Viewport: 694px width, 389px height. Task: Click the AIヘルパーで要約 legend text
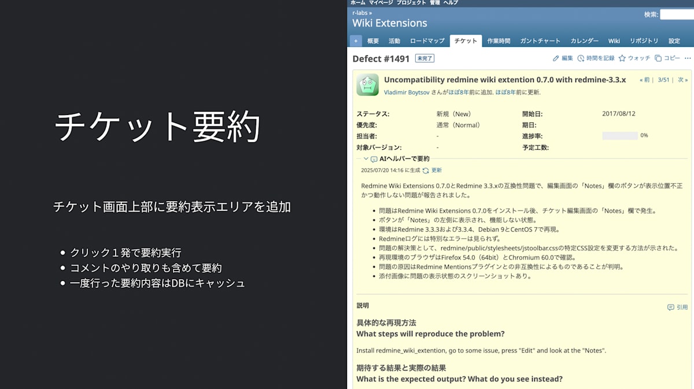click(x=404, y=159)
